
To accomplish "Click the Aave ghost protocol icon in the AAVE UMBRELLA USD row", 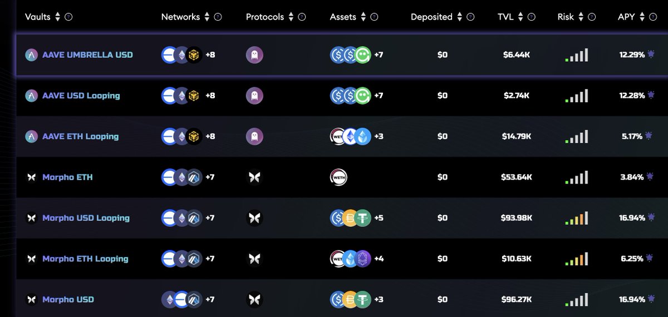I will pos(254,55).
